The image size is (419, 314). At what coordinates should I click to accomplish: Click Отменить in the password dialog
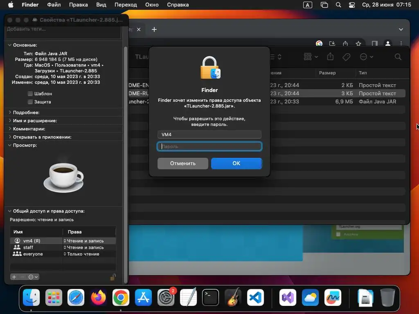183,164
